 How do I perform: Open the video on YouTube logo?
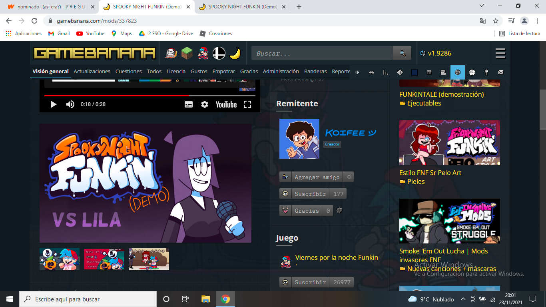226,104
